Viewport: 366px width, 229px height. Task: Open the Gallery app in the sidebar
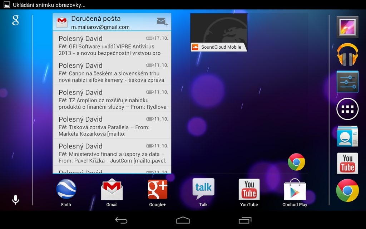click(x=347, y=27)
